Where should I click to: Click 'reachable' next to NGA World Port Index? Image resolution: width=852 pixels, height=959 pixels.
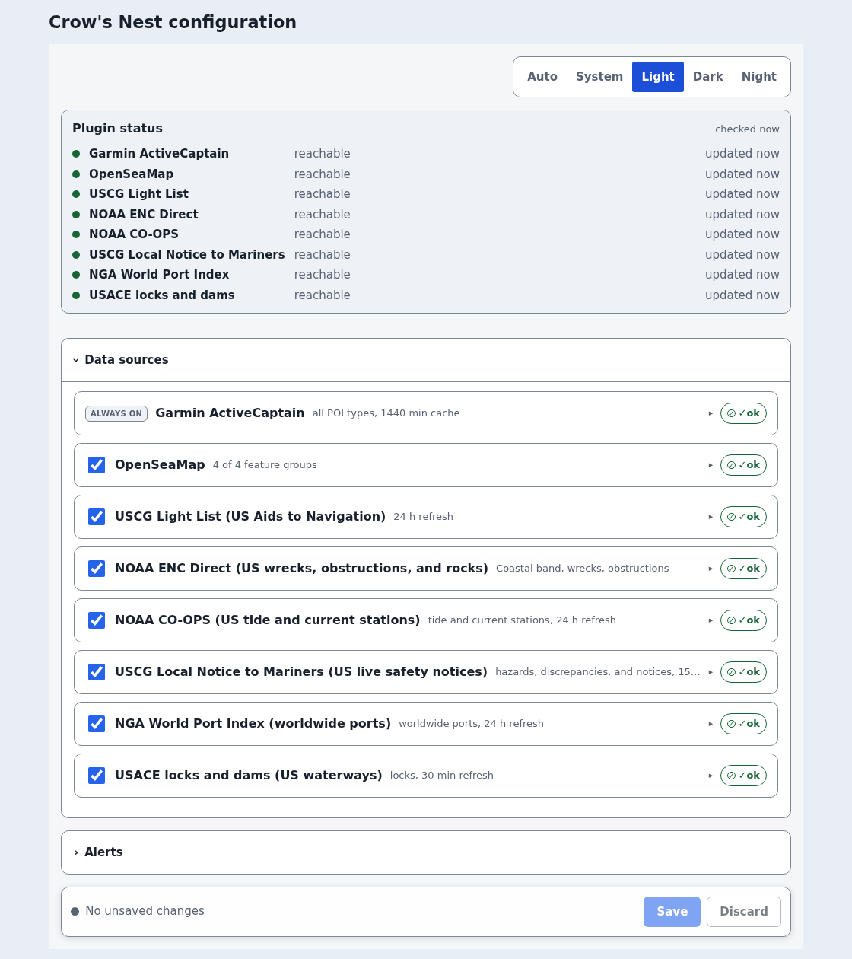[323, 275]
